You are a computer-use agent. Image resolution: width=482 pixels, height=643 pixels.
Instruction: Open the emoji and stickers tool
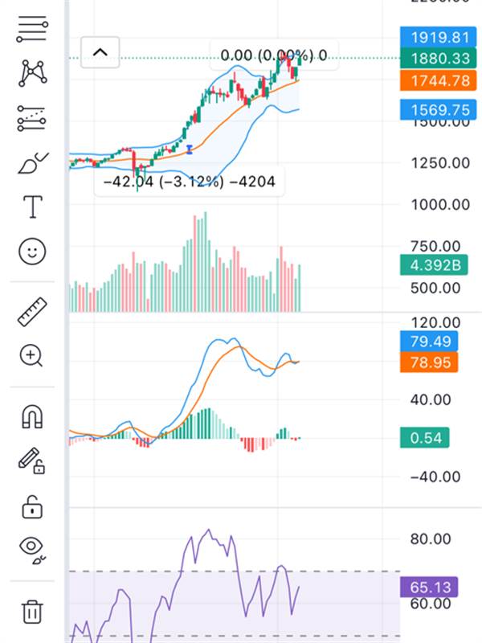[x=32, y=252]
